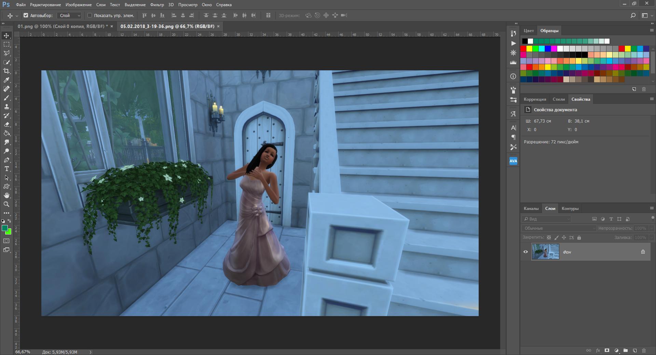Open the Фильтр menu
This screenshot has width=656, height=355.
pyautogui.click(x=157, y=5)
